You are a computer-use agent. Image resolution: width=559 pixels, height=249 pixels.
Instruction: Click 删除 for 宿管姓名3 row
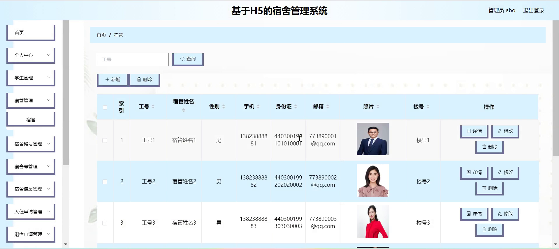click(x=490, y=230)
